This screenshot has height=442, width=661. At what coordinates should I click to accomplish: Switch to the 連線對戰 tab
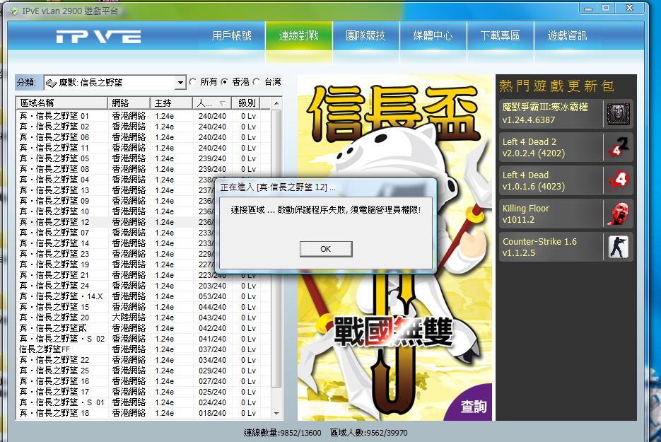pos(298,36)
